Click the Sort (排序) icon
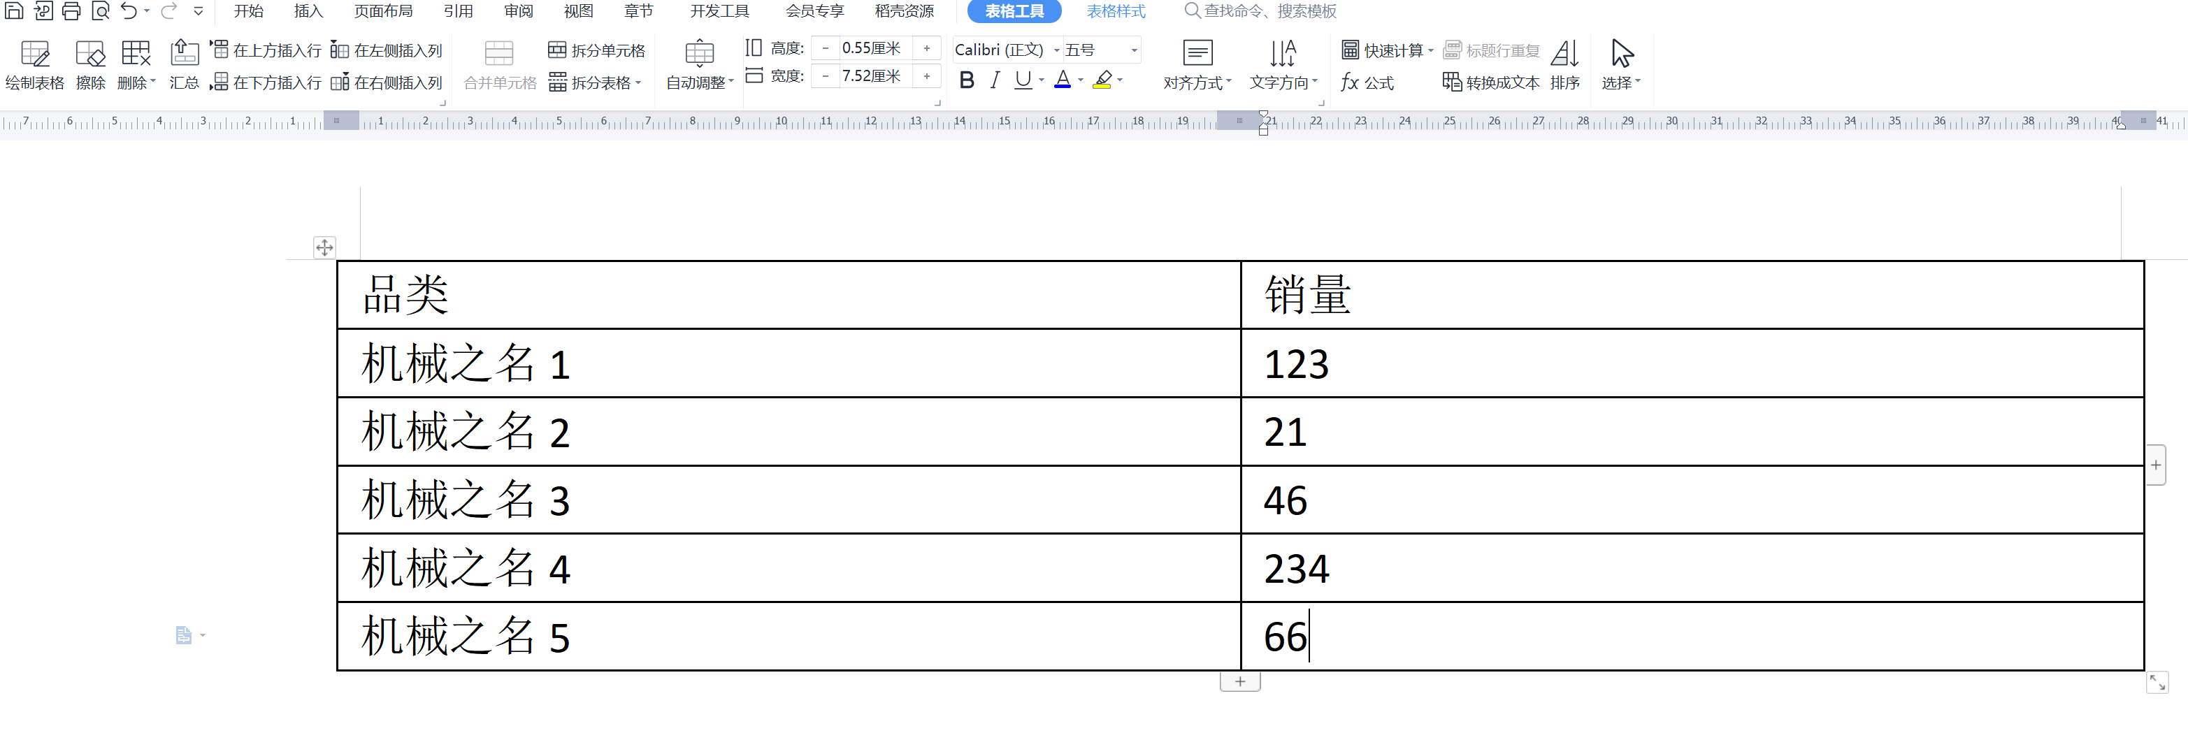This screenshot has width=2188, height=733. [x=1564, y=66]
